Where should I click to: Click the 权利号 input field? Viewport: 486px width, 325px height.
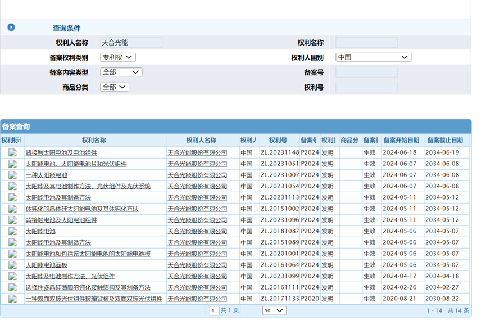367,87
